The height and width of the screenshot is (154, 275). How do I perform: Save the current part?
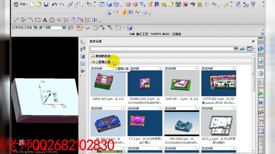(46, 4)
